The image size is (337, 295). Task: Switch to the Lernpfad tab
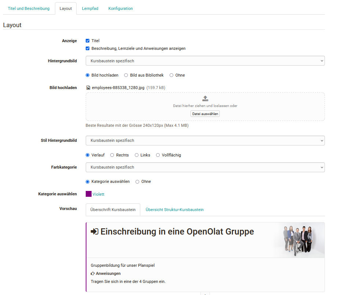pos(90,8)
